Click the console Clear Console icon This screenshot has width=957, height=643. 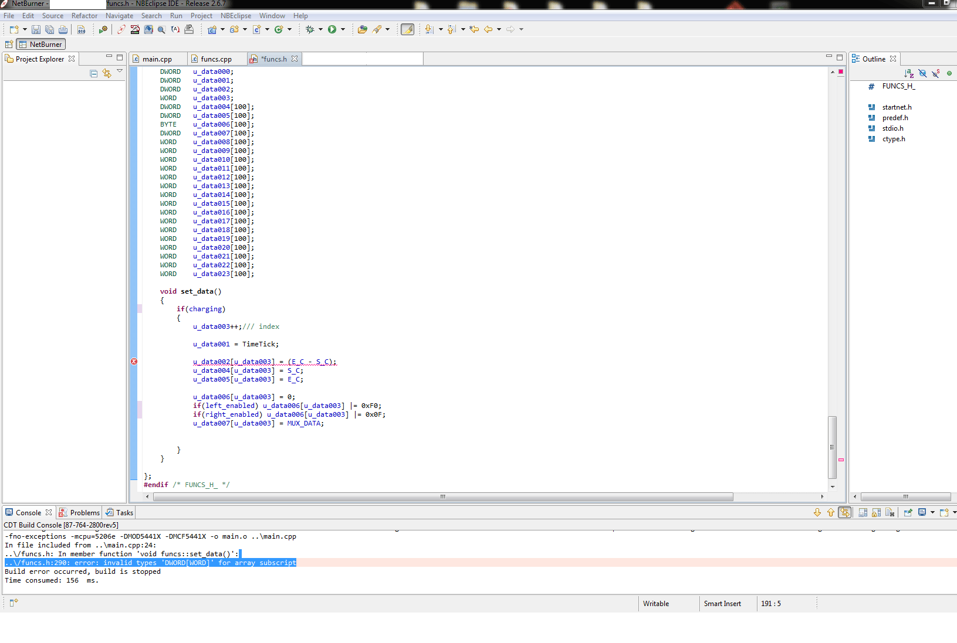pyautogui.click(x=890, y=512)
